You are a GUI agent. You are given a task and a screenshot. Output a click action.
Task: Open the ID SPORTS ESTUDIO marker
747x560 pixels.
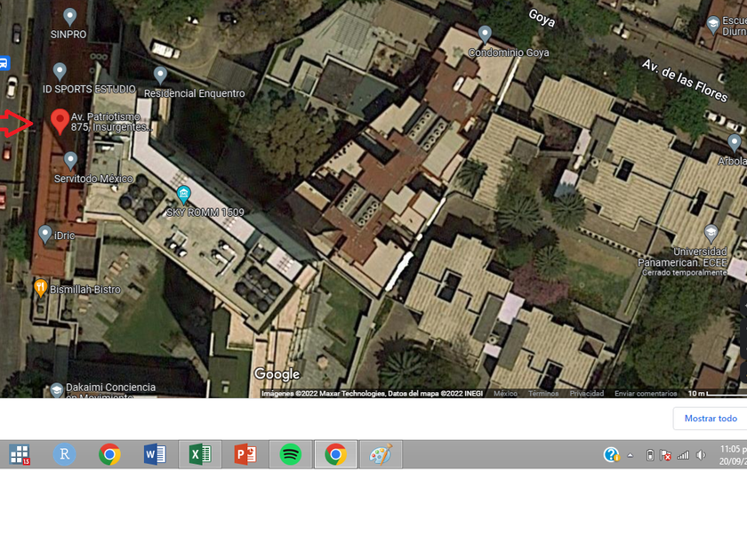tap(60, 70)
